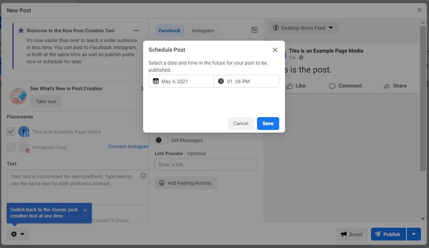The image size is (429, 248).
Task: Toggle the split layout panel icon
Action: [x=254, y=30]
